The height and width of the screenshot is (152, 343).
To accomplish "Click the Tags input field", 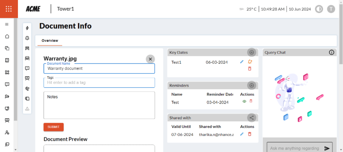I will coord(99,83).
